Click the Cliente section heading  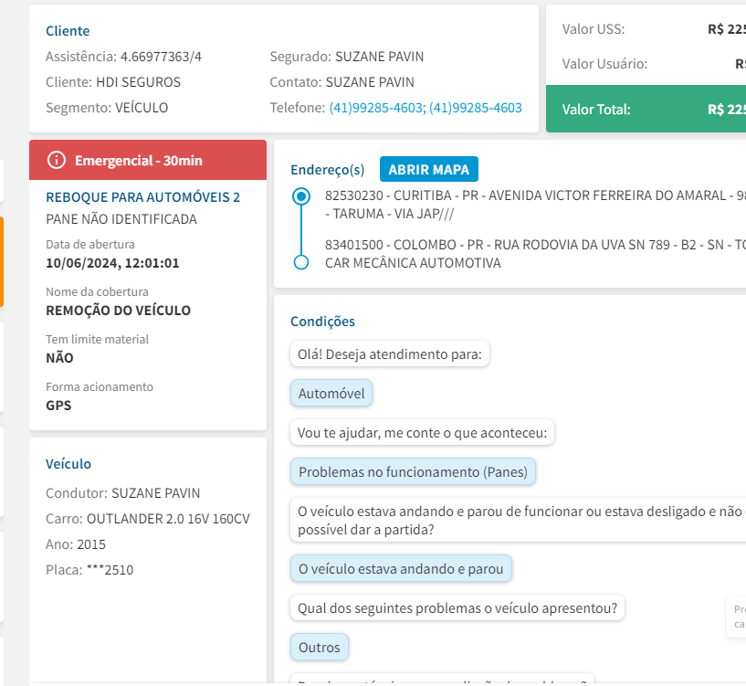(x=68, y=31)
